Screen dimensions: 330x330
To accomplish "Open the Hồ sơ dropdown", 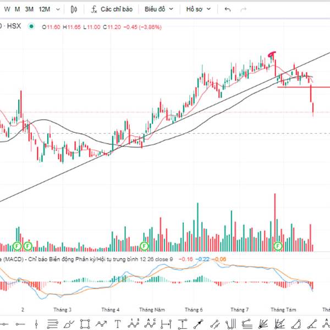I will click(x=198, y=9).
